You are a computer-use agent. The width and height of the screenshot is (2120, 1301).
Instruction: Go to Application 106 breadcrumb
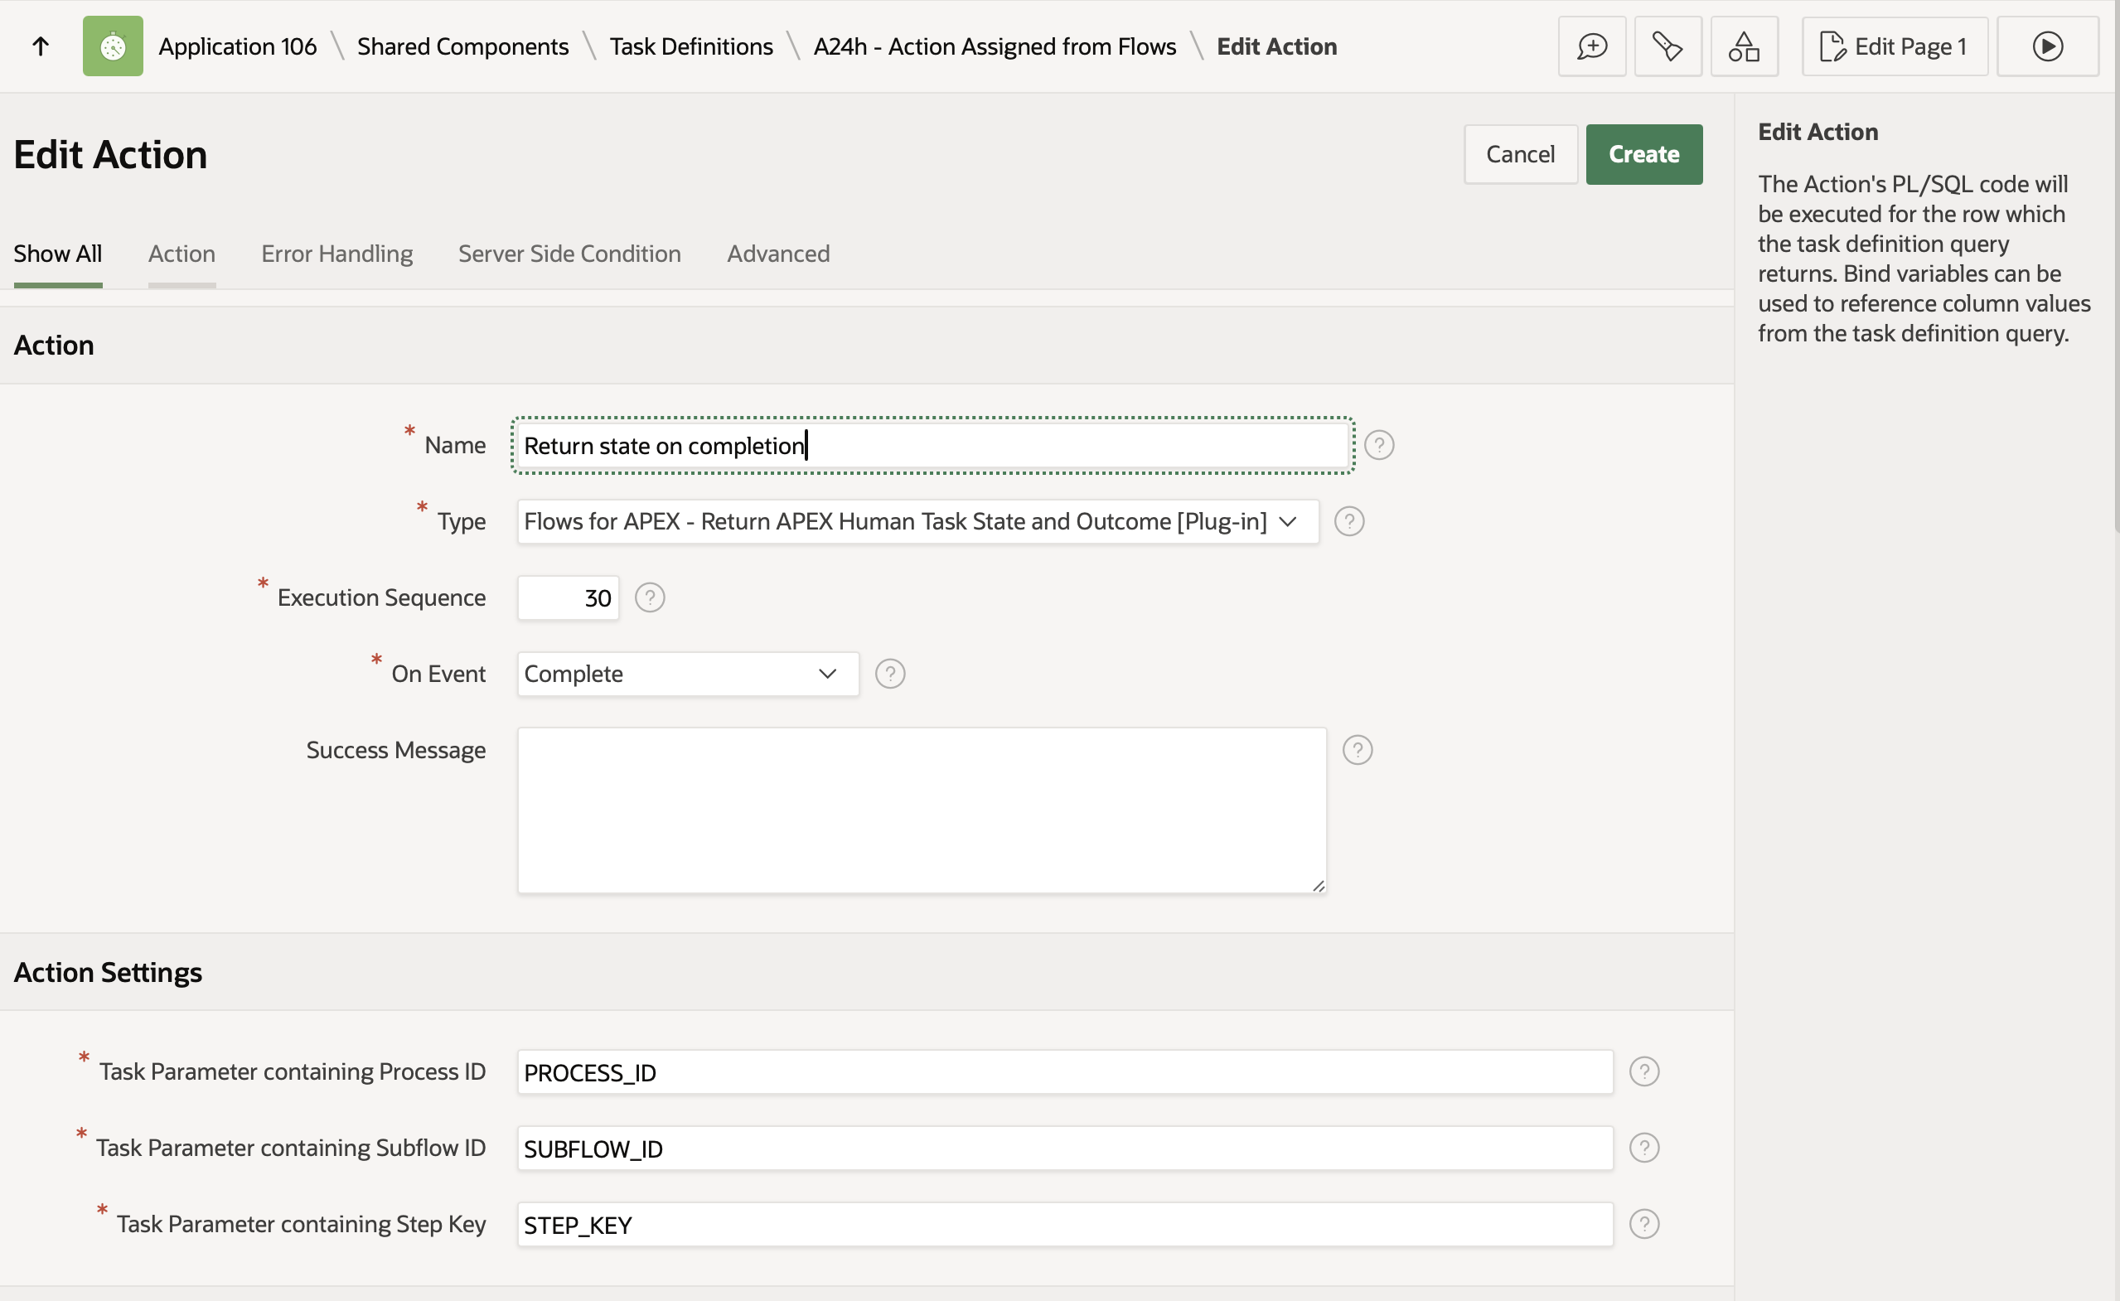point(238,46)
